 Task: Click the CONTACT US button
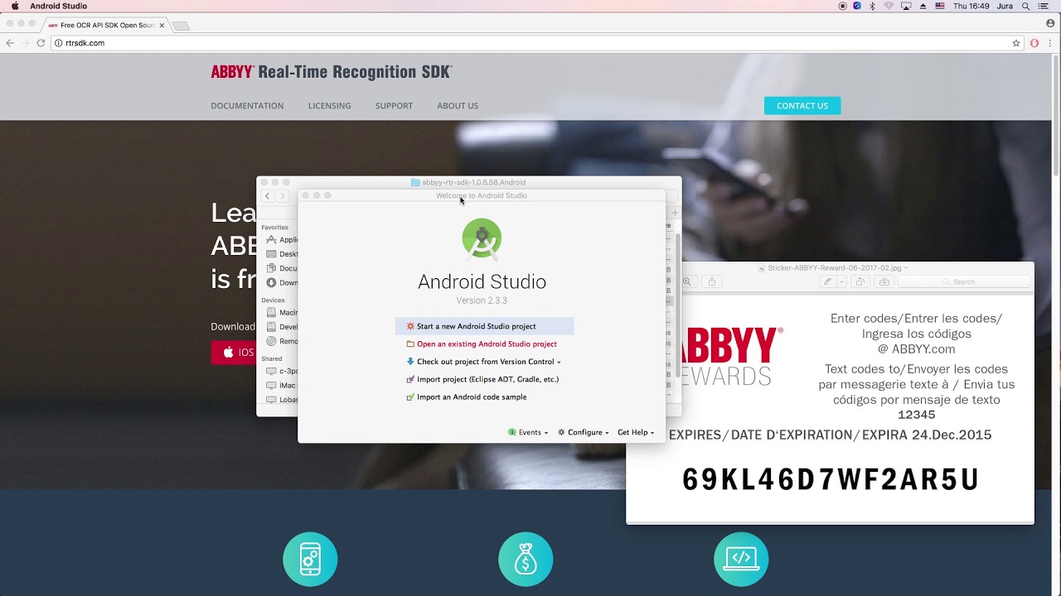coord(802,106)
